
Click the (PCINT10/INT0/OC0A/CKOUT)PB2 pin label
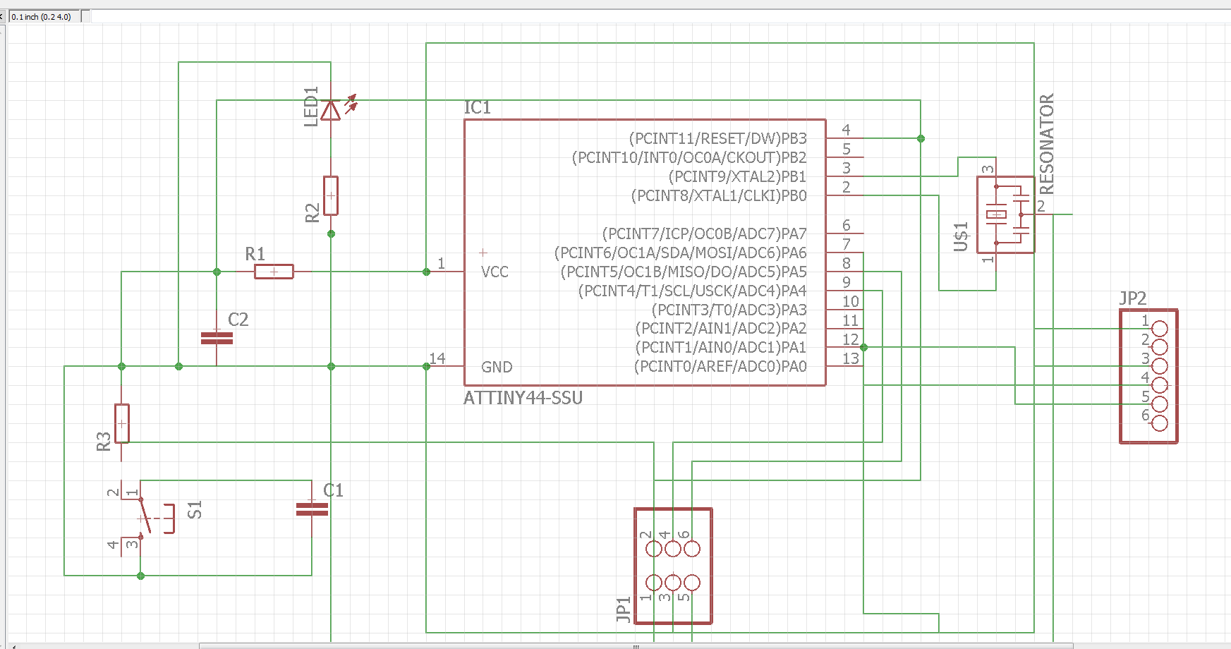tap(689, 157)
